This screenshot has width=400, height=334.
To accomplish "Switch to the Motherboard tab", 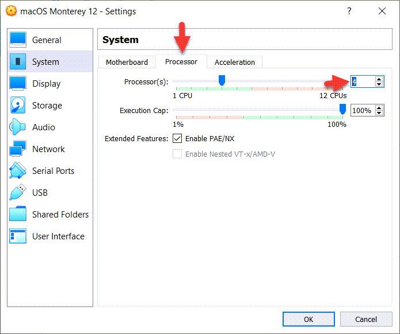I will 127,62.
